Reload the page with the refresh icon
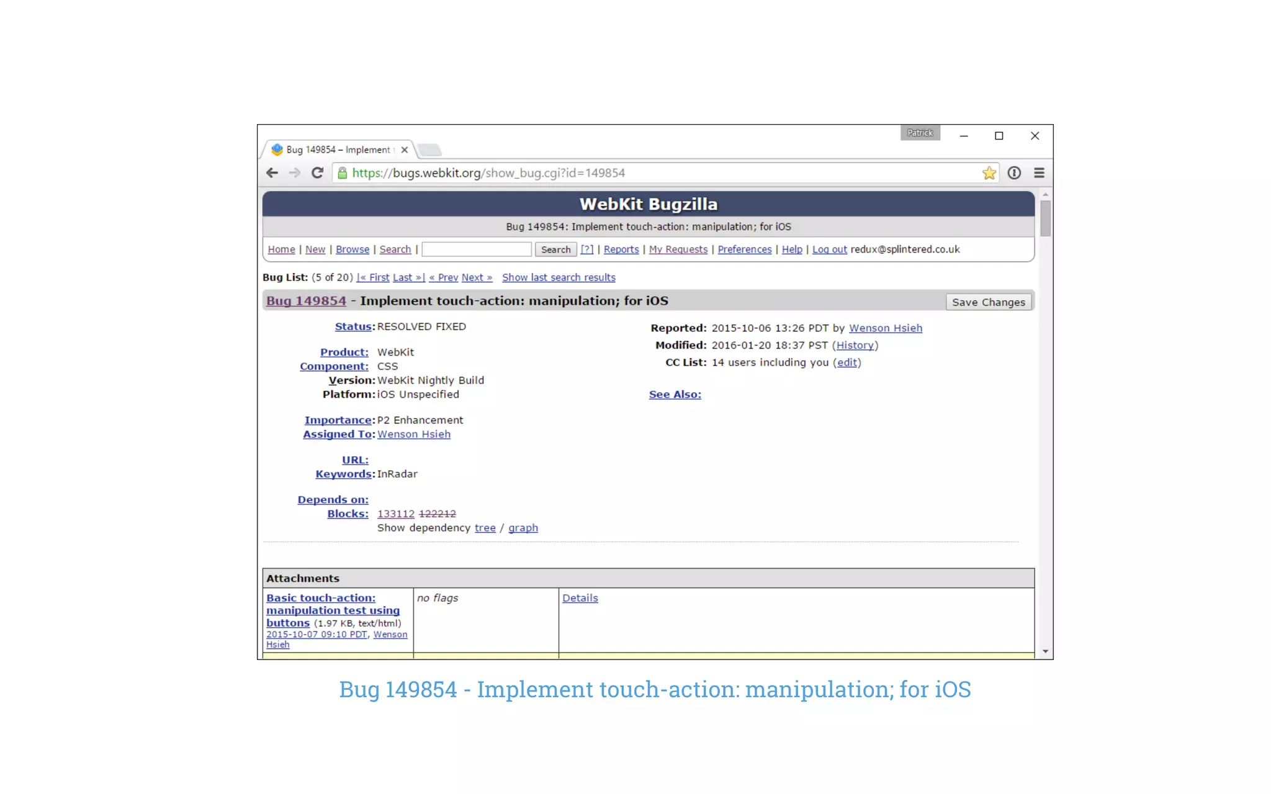 [318, 173]
